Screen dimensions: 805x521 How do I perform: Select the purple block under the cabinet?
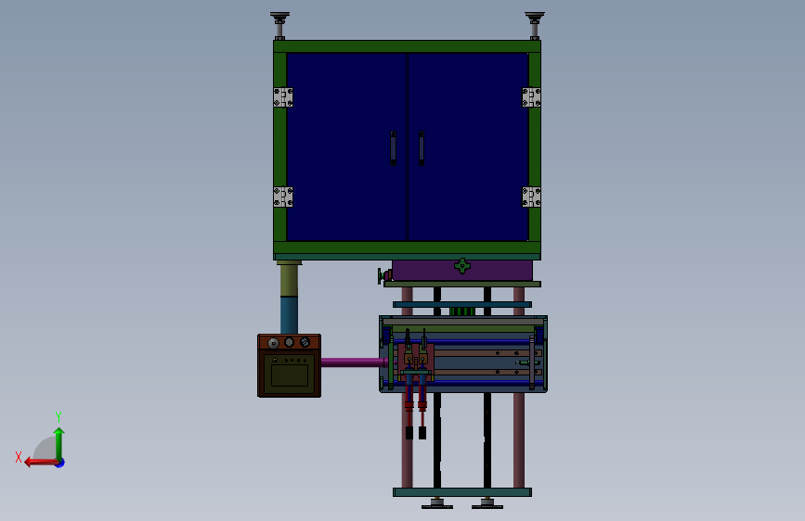point(462,271)
